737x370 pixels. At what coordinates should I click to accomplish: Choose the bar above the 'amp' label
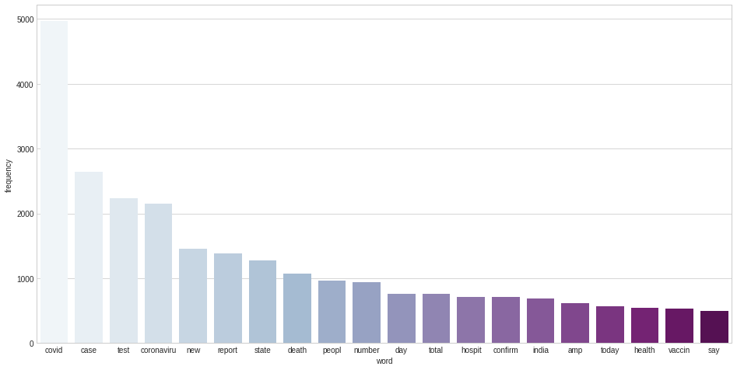click(575, 323)
